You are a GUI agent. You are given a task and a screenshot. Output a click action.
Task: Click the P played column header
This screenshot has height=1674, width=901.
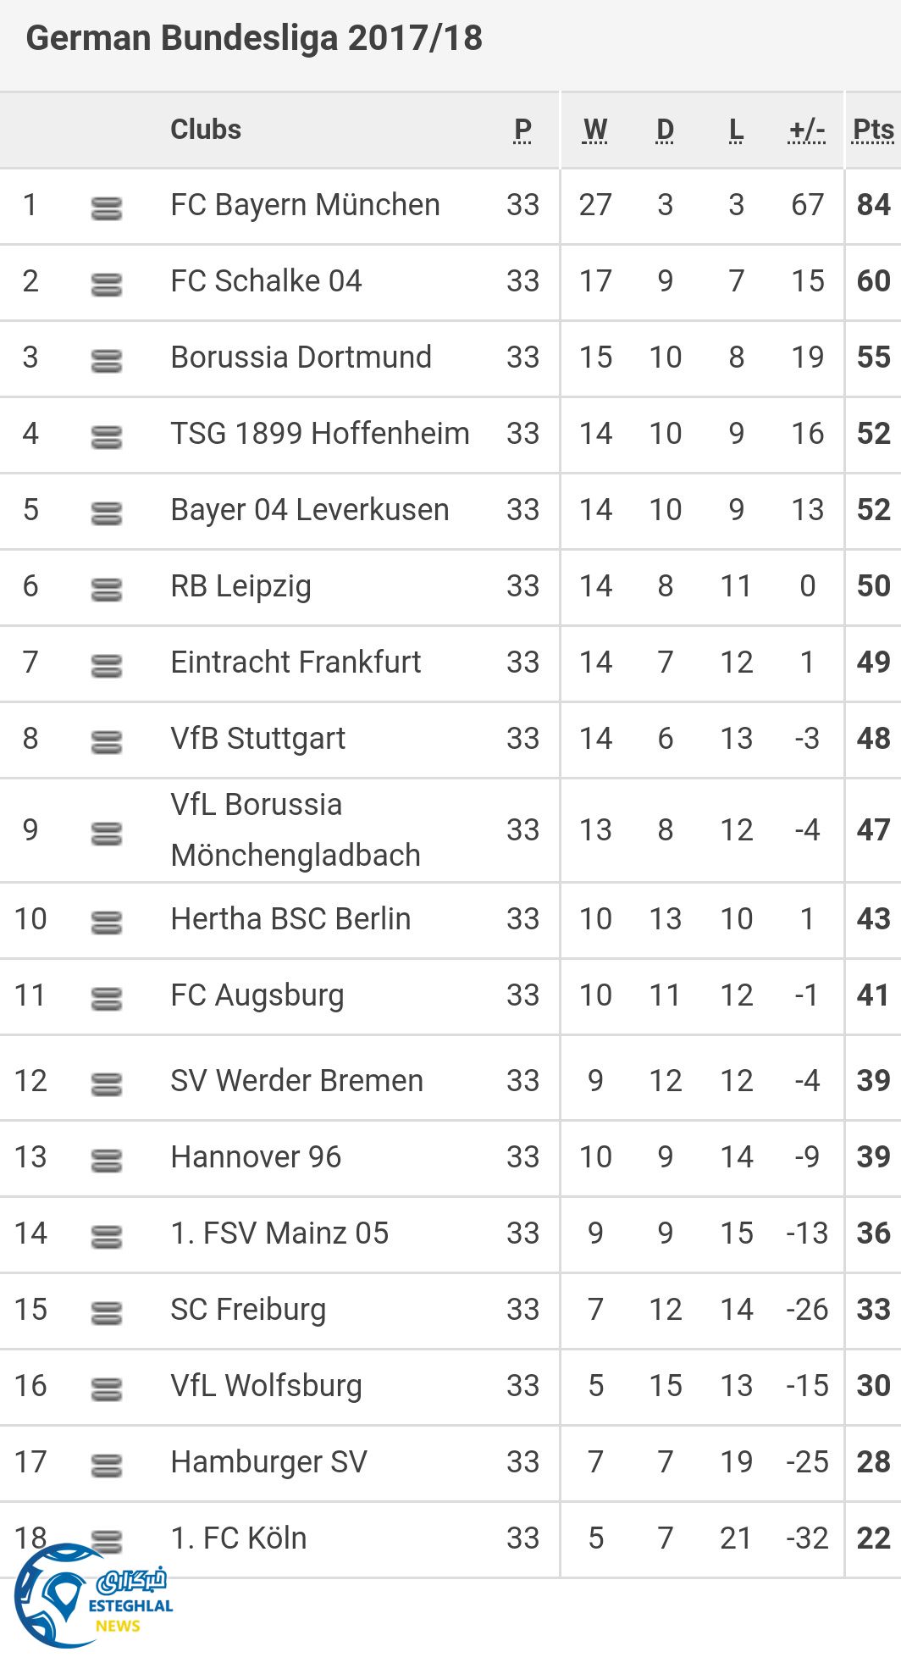pyautogui.click(x=522, y=130)
